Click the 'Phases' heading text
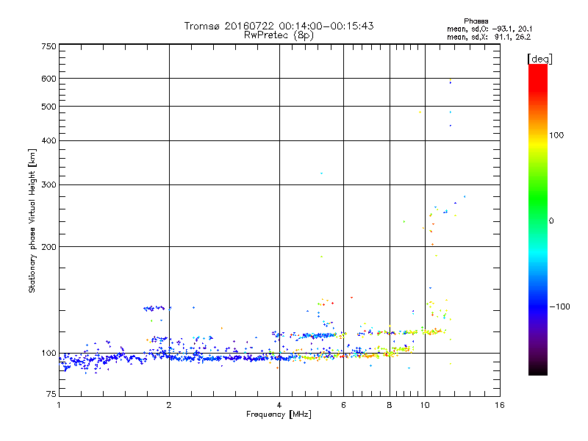The image size is (588, 441). point(476,21)
